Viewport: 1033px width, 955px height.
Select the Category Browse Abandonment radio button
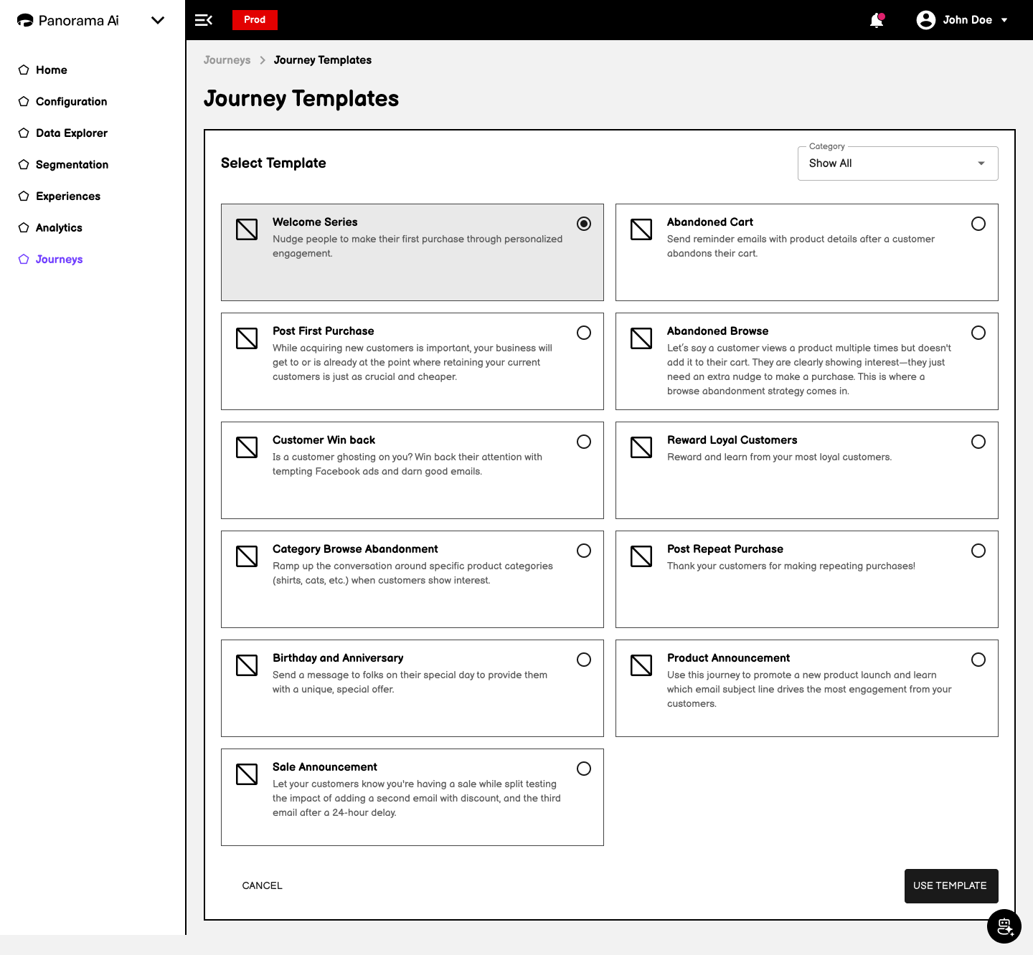point(584,551)
